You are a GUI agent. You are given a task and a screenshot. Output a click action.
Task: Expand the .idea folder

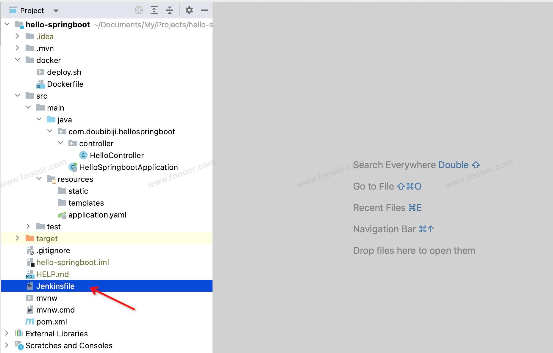point(17,36)
